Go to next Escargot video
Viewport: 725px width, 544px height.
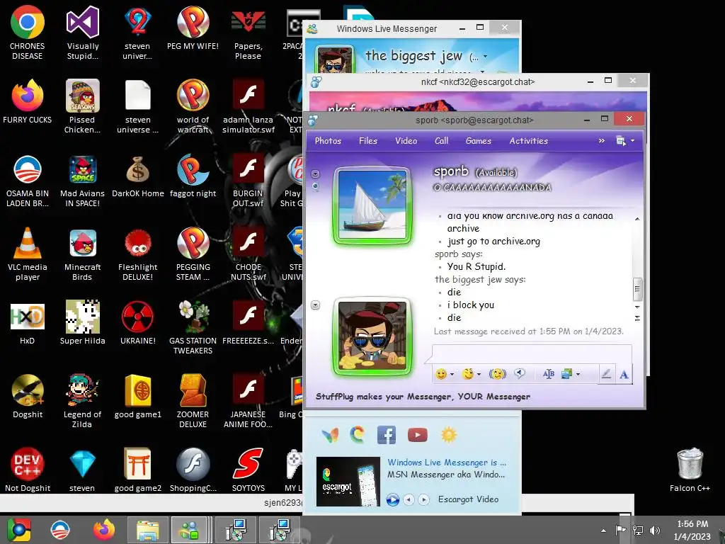(423, 499)
